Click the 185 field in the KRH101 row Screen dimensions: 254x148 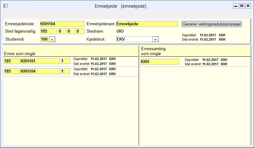tap(12, 61)
